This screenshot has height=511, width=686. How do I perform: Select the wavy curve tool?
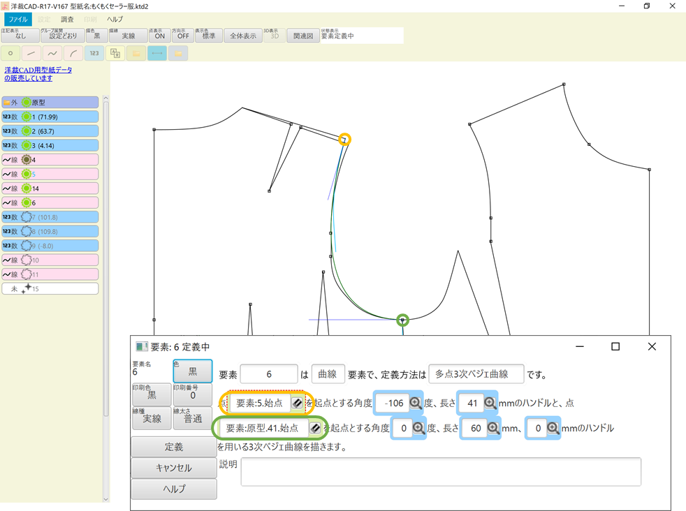(x=52, y=53)
